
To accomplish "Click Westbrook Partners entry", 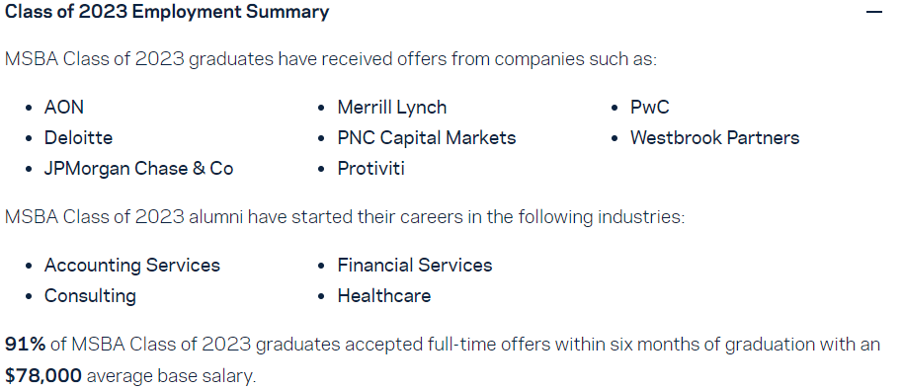I will click(715, 138).
